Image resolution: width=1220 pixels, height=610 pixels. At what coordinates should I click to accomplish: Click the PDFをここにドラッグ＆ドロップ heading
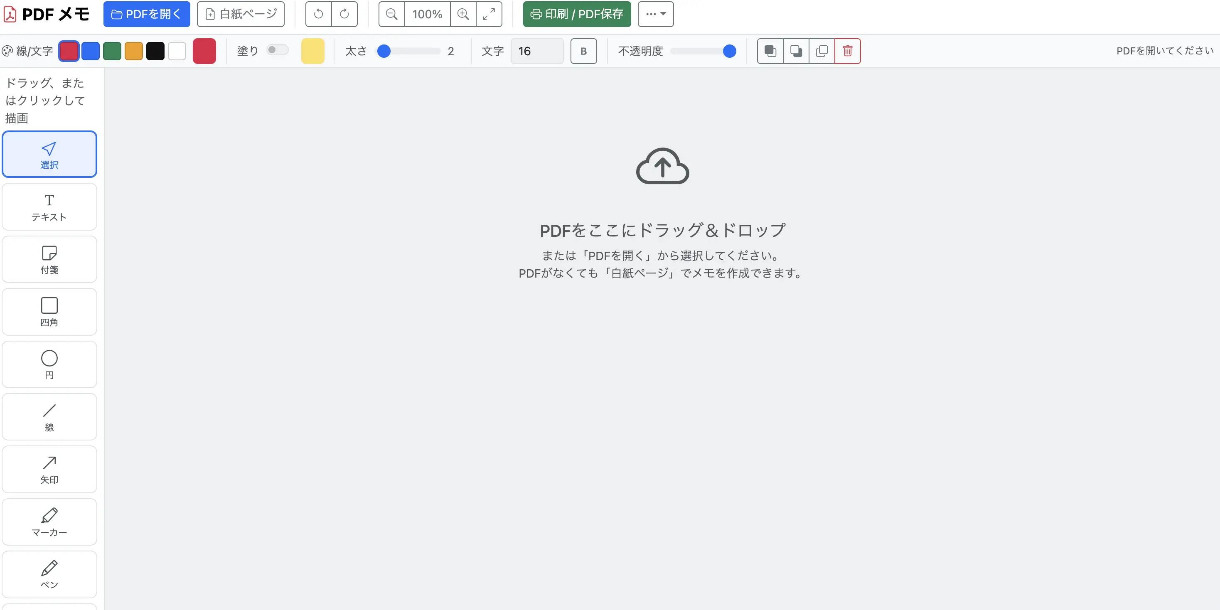[663, 231]
